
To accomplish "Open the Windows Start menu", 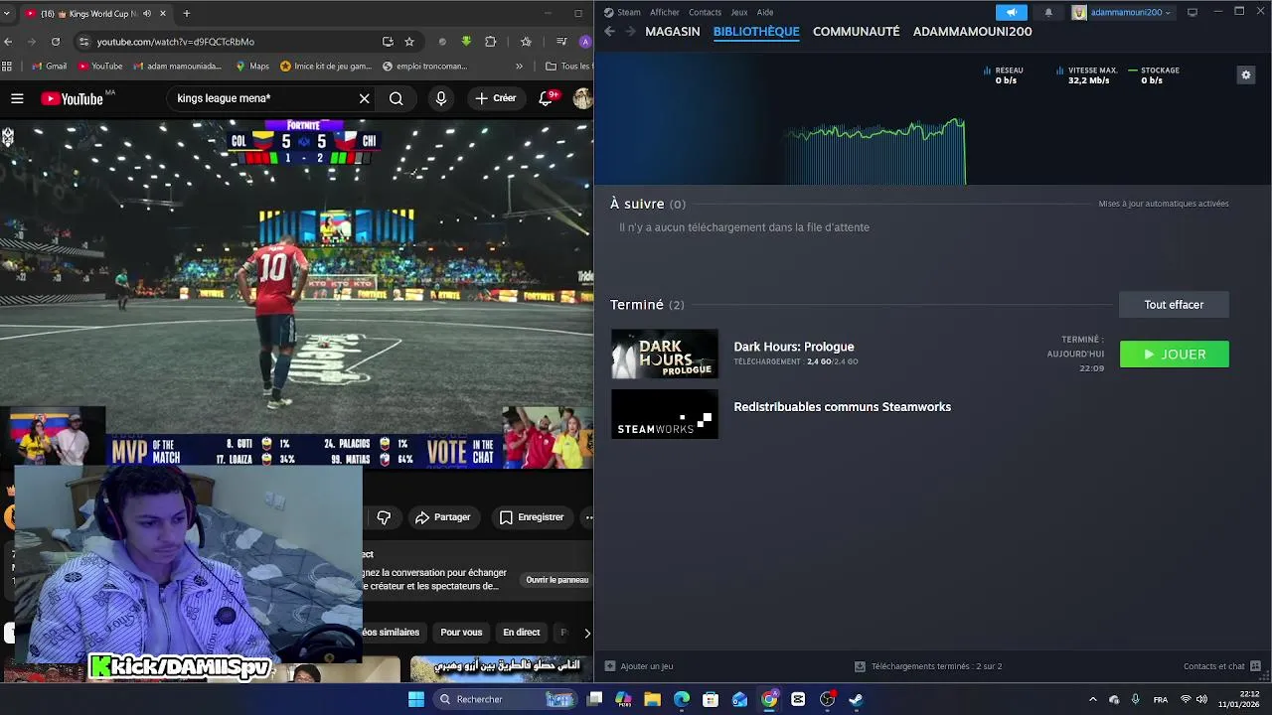I will click(416, 699).
